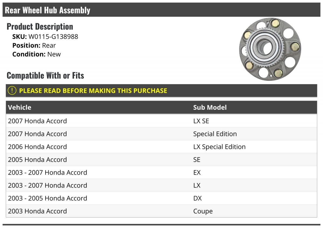The width and height of the screenshot is (323, 228).
Task: Choose the 2005 Honda Accord SE row
Action: pos(161,160)
